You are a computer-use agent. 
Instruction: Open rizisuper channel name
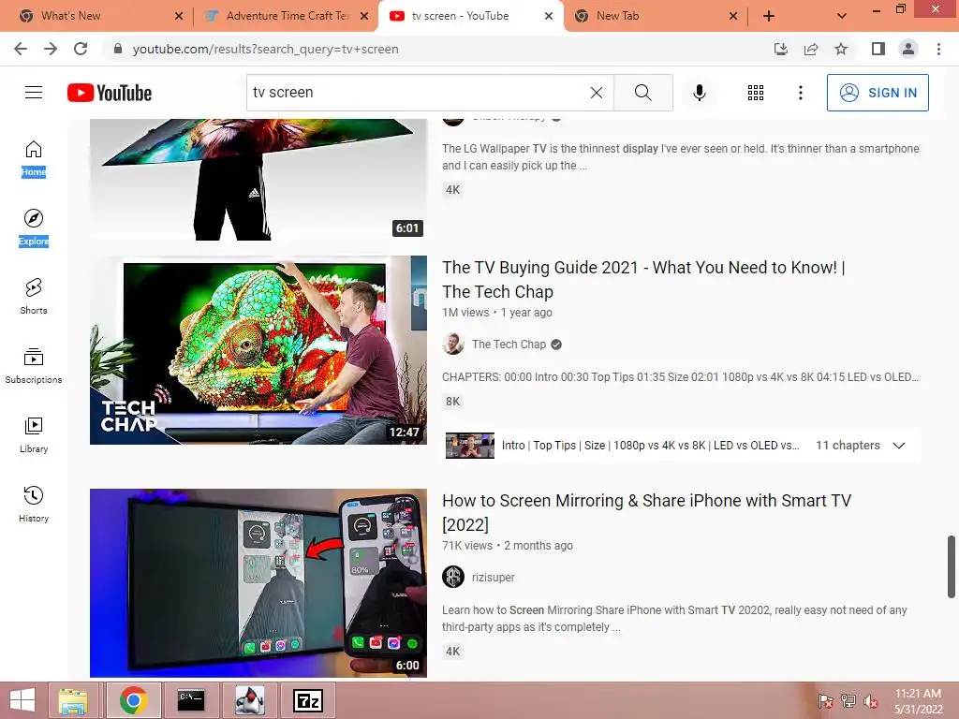[493, 577]
